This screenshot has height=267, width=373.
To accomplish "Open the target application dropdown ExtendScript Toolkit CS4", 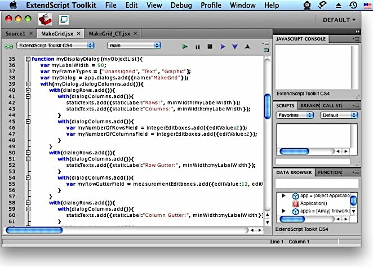I will click(55, 46).
